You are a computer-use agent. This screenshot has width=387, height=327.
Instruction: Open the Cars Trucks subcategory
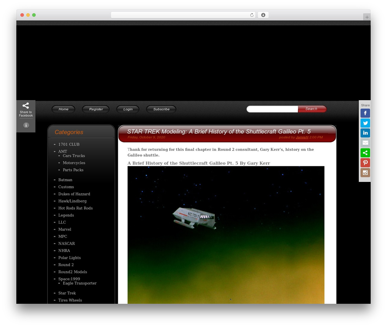[74, 156]
